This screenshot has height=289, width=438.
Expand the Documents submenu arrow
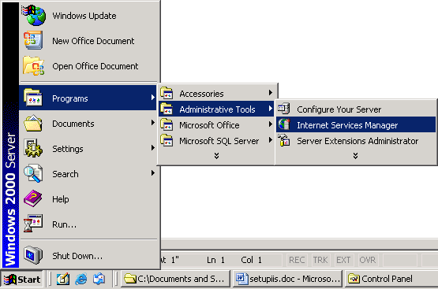[x=153, y=123]
